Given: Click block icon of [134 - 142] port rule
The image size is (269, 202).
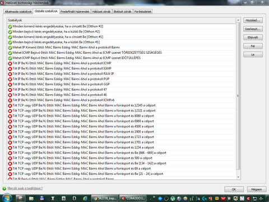Looking at the screenshot, I should click(x=10, y=164).
